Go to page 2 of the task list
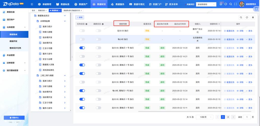 (228, 117)
